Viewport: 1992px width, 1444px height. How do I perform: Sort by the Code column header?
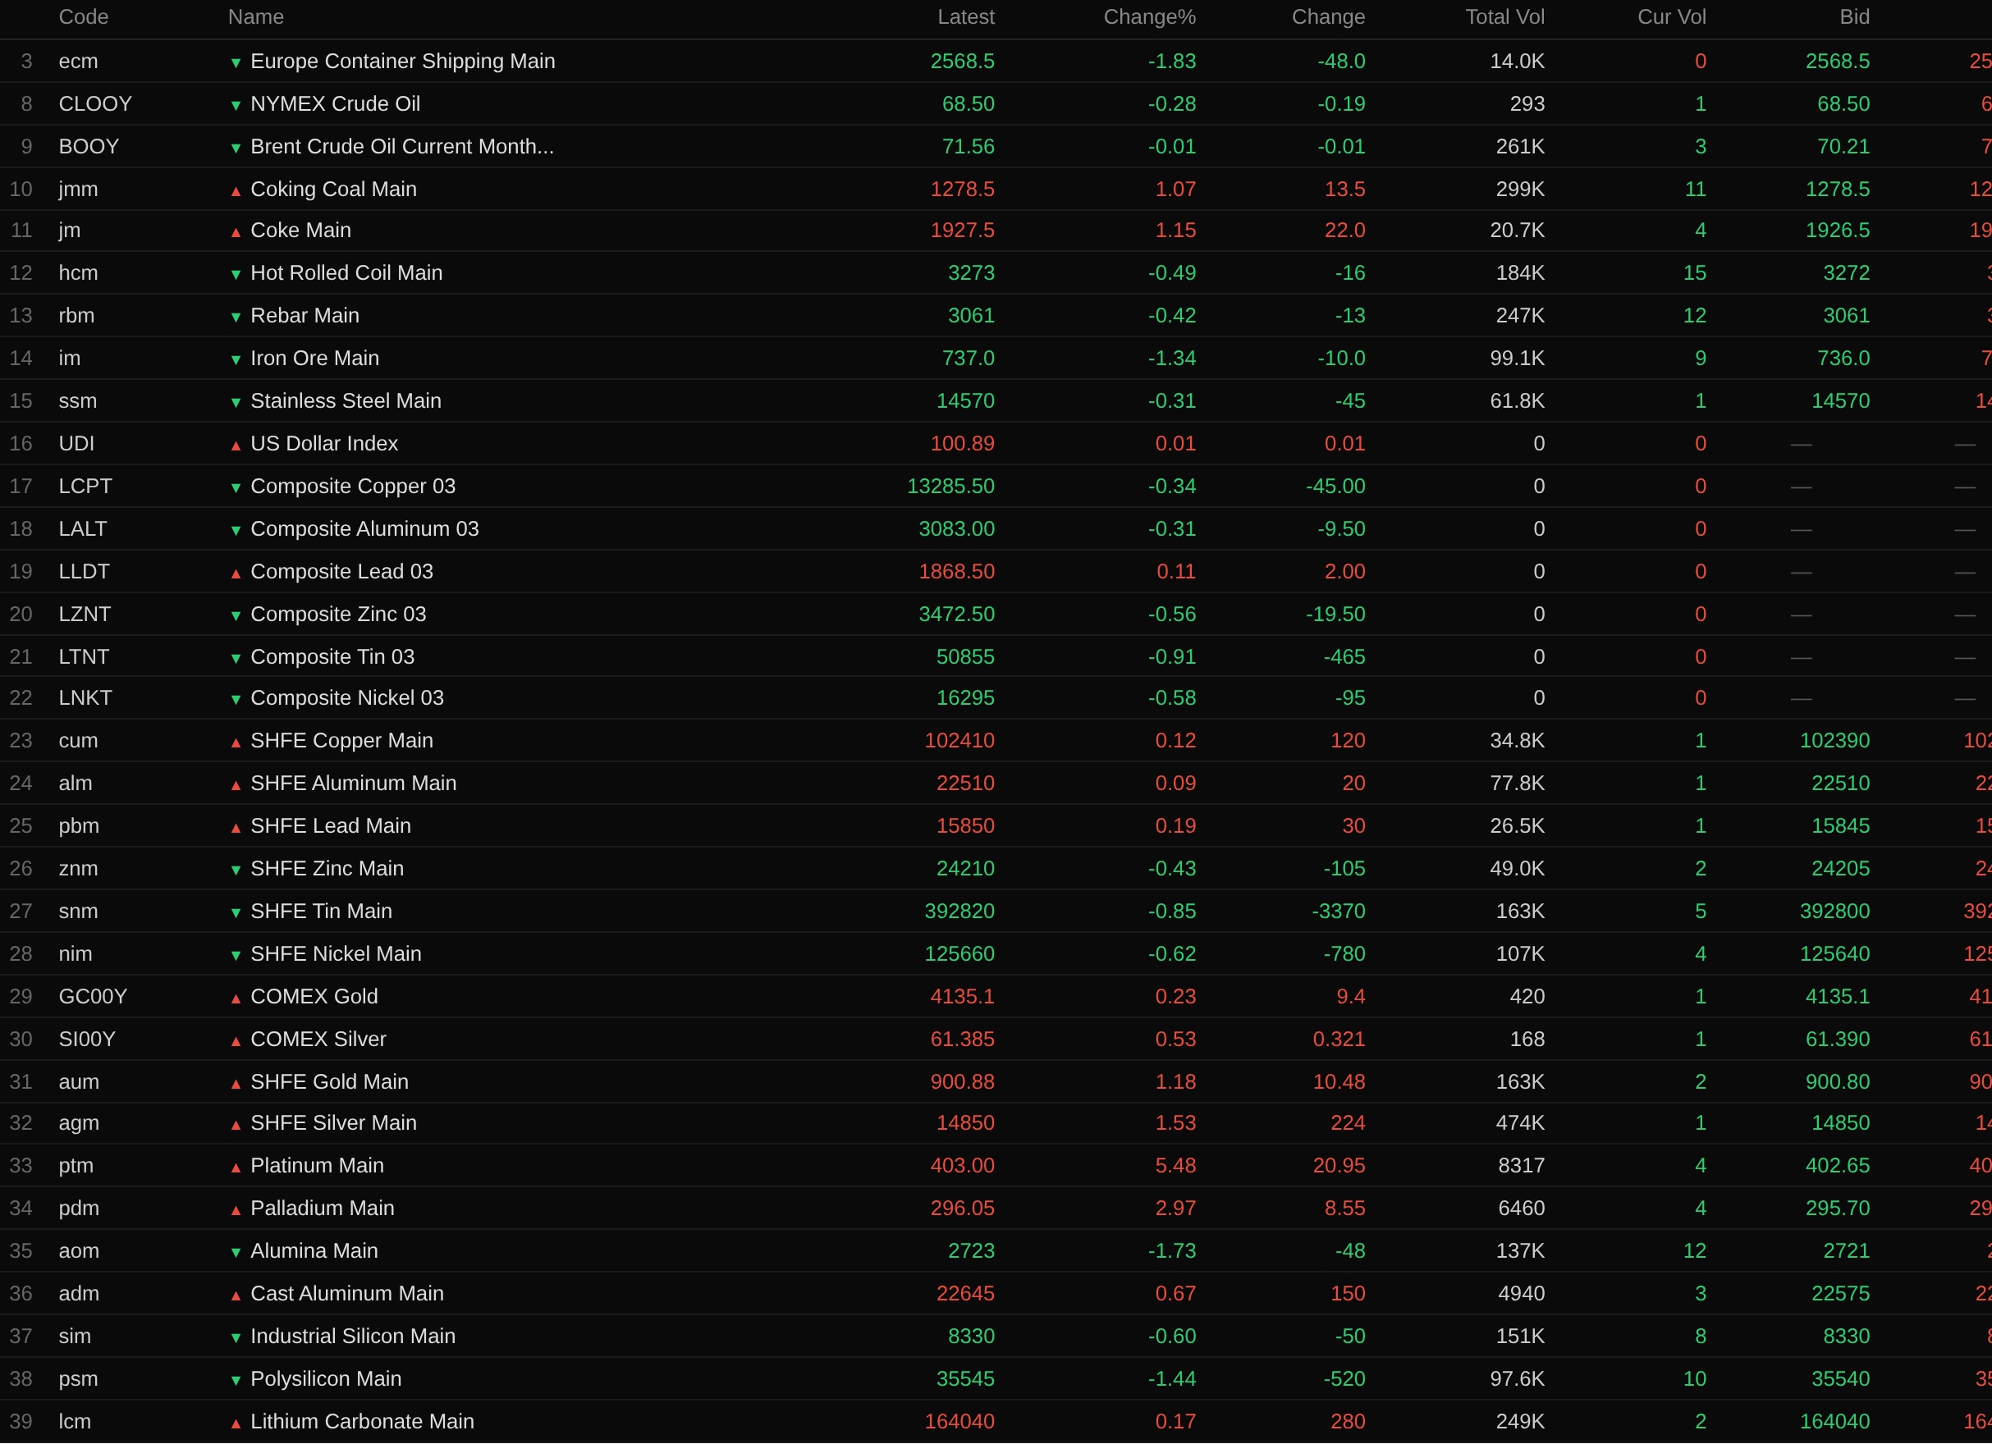pos(84,16)
